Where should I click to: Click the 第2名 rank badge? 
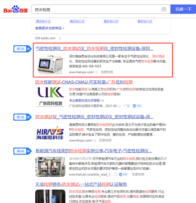(x=22, y=49)
